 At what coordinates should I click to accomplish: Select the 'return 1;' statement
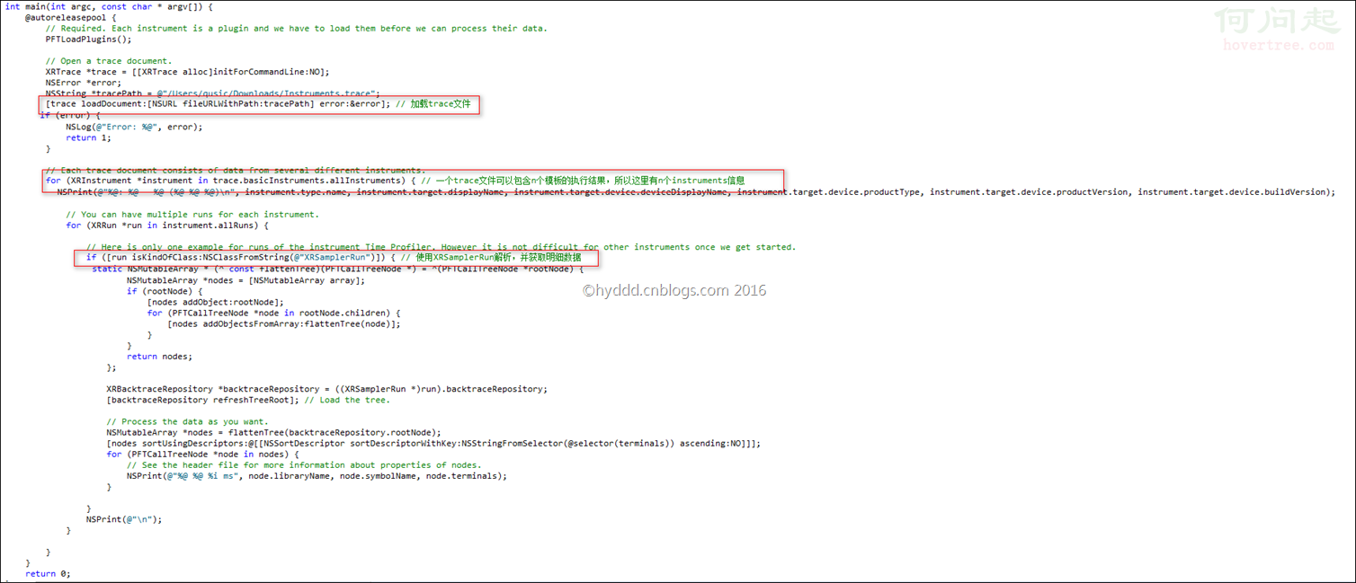88,137
